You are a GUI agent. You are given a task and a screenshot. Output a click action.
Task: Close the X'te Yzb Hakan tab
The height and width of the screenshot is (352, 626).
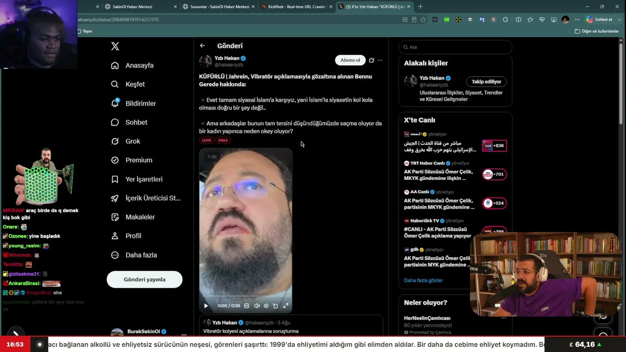pos(409,7)
